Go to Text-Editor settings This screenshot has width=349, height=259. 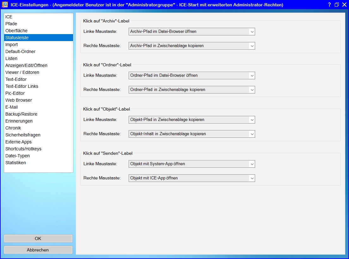click(x=39, y=79)
